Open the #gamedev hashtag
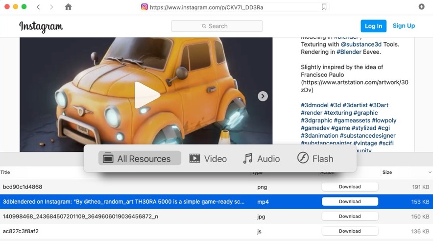The width and height of the screenshot is (433, 241). pyautogui.click(x=315, y=128)
